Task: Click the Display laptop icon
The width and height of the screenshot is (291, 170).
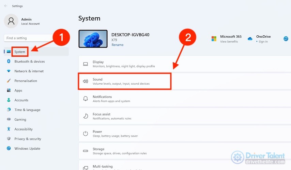Action: coord(86,64)
